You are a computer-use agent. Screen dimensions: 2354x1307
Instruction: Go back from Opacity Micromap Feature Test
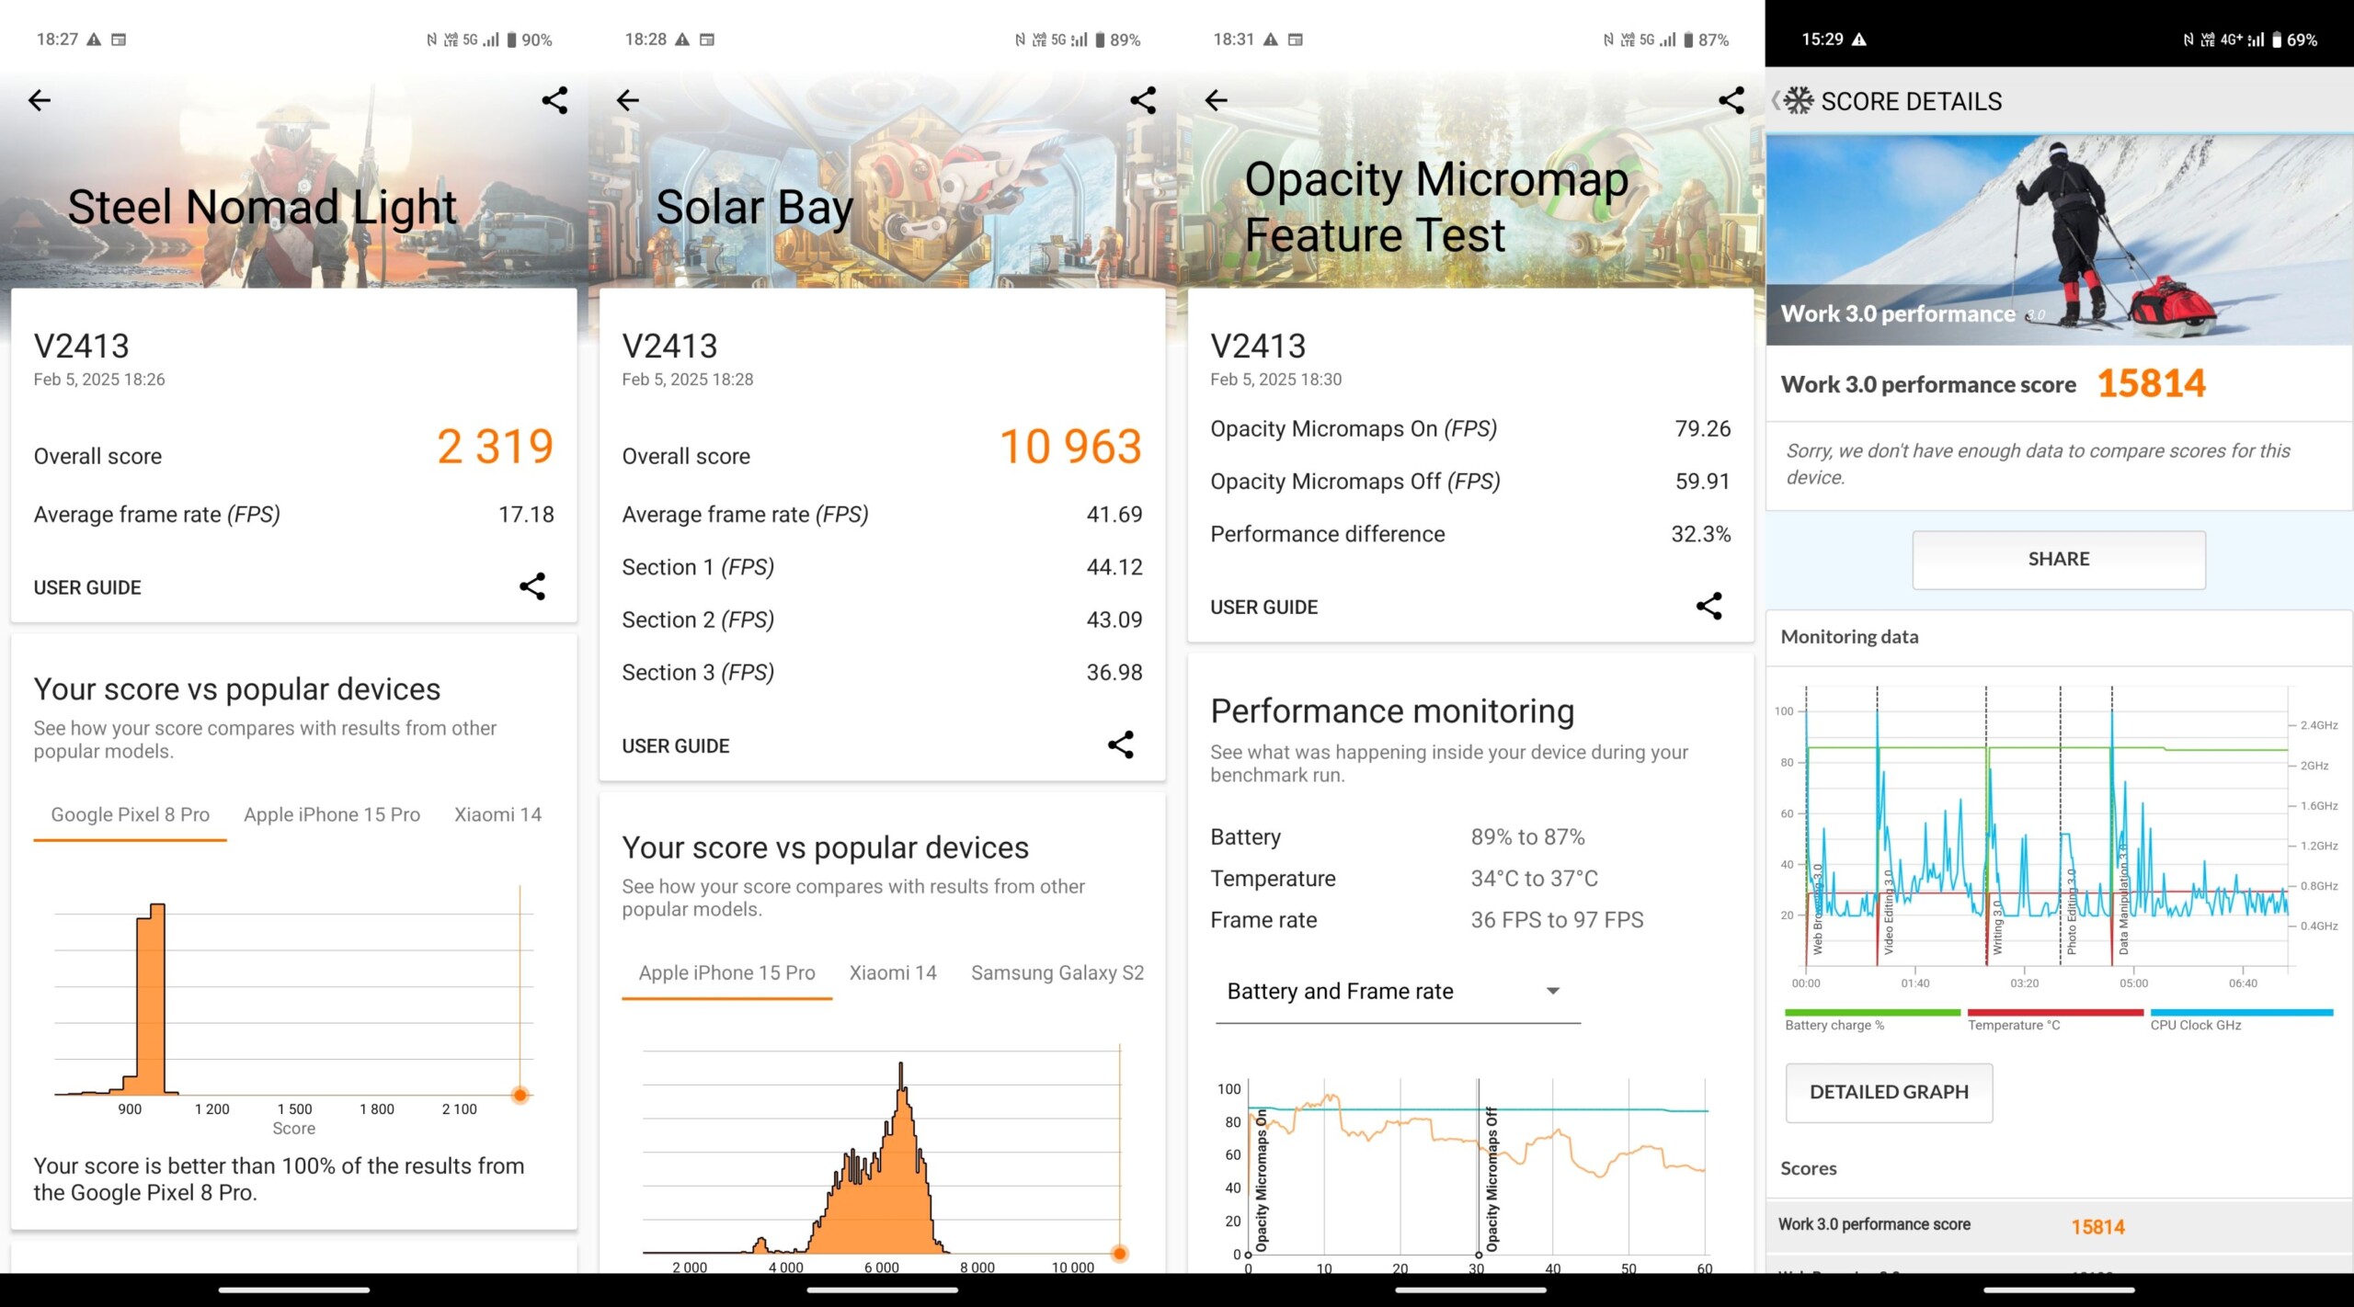1217,100
